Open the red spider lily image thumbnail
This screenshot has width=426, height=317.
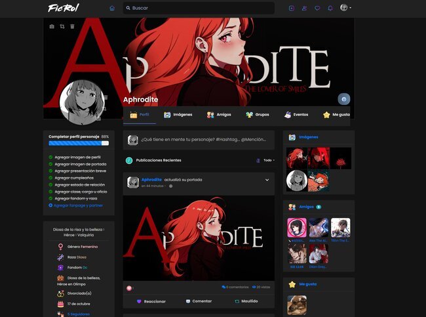341,158
